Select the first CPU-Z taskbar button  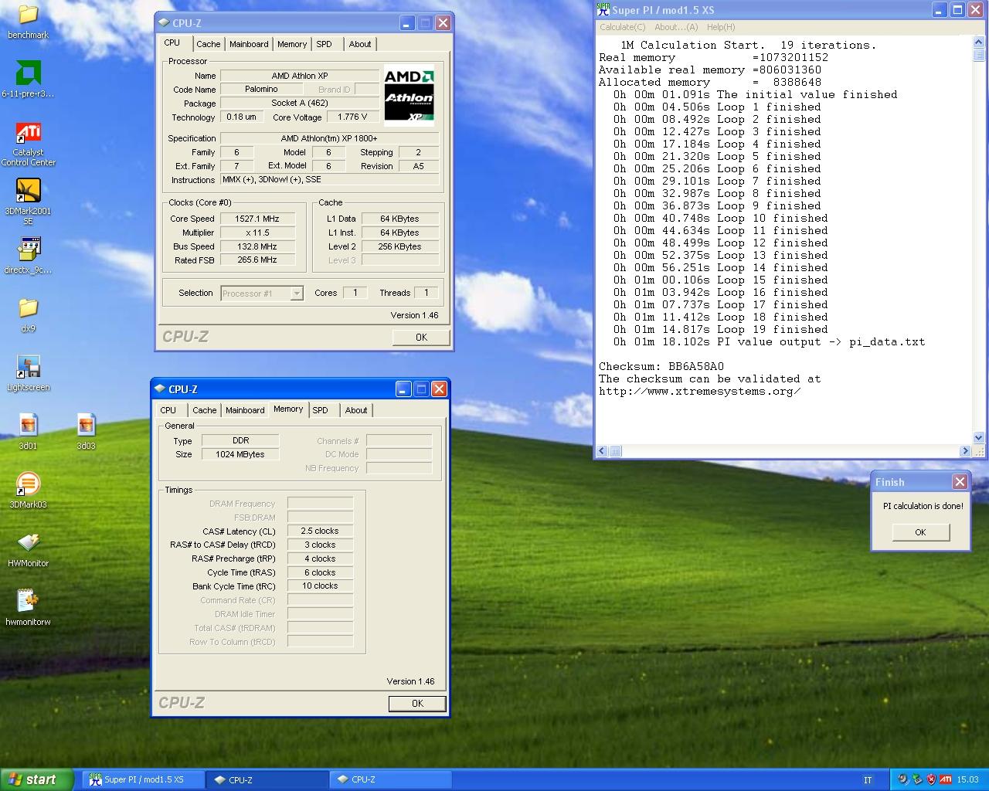click(x=267, y=779)
